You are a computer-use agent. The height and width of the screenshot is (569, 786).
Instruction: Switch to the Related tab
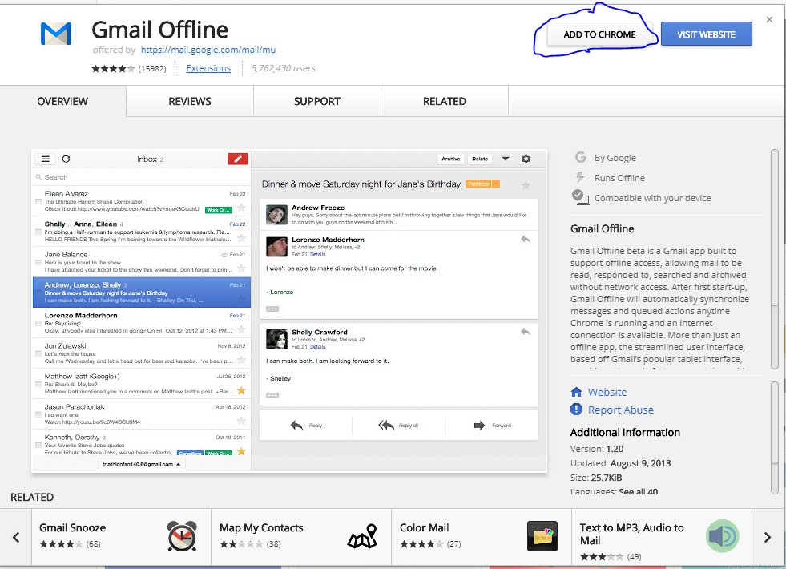(444, 101)
